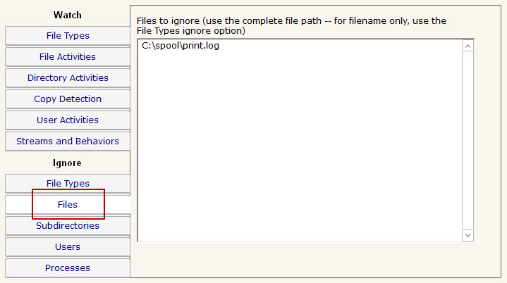The height and width of the screenshot is (283, 507).
Task: Click the "Files to ignore" instruction label
Action: [291, 26]
